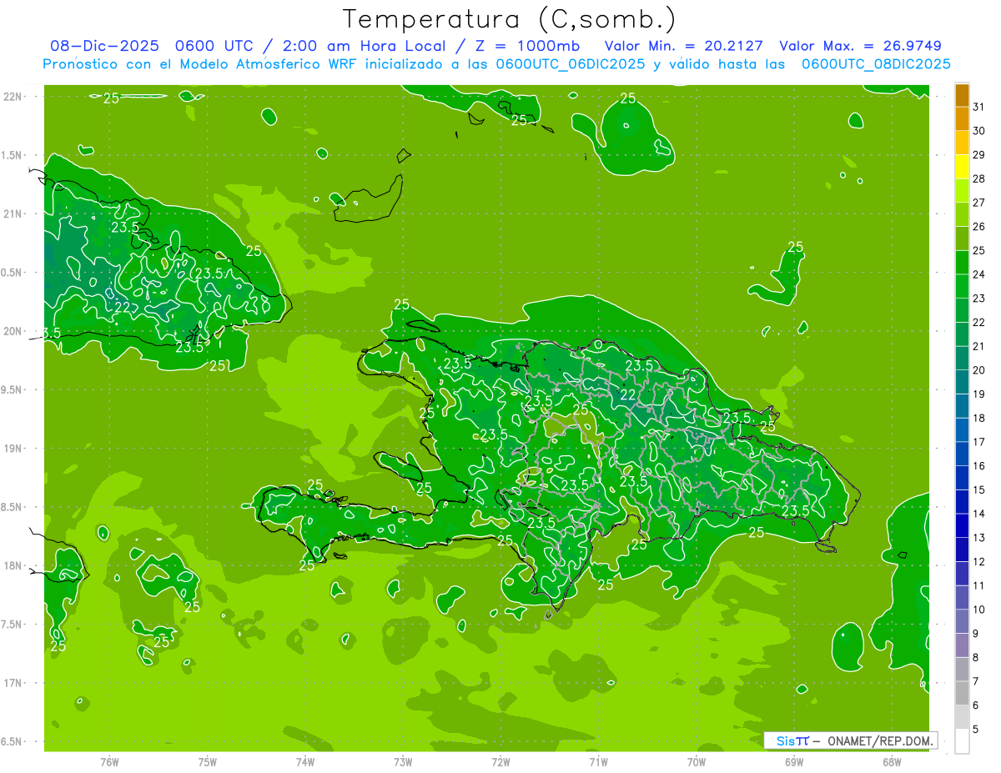Screen dimensions: 1001x773
Task: Click the 68W longitude axis label
Action: 891,762
